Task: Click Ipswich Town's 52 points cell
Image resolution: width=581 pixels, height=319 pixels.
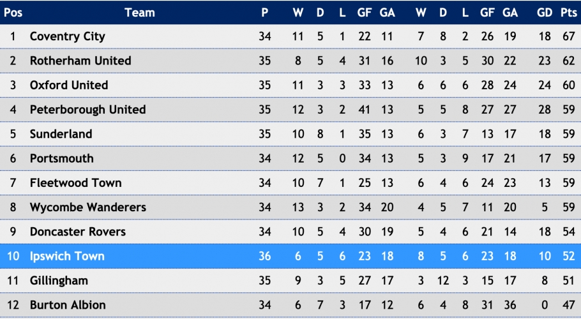Action: [569, 256]
